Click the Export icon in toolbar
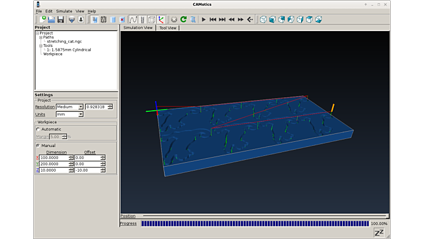Screen dimensions: 424x239 point(72,19)
